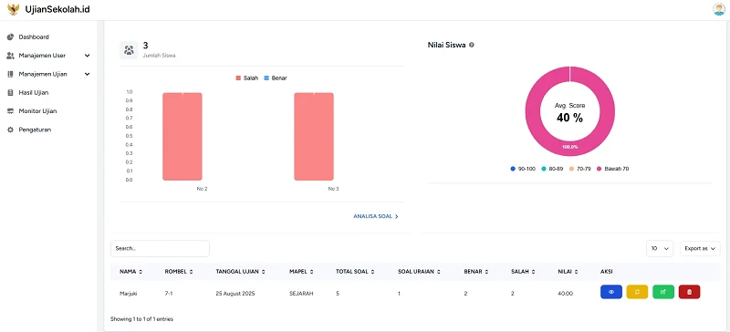Click the Jumlah Siswa label
730x332 pixels.
click(x=159, y=56)
